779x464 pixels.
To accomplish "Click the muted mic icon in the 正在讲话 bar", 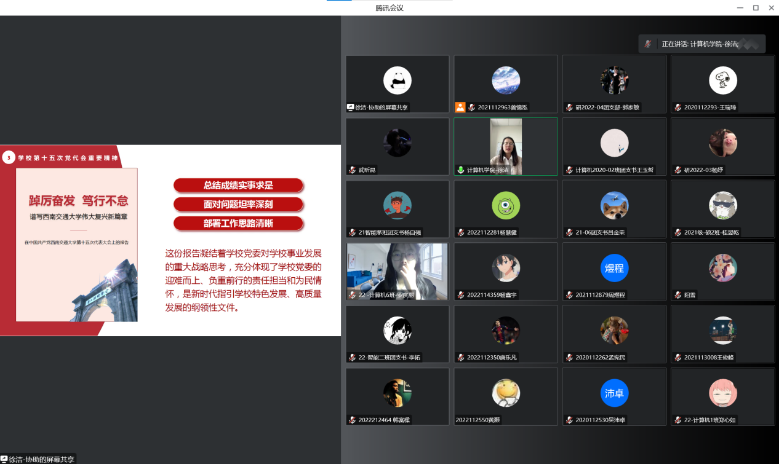I will coord(647,44).
